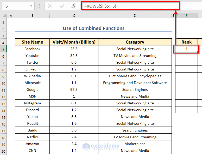Screen dimensions: 202x155
Task: Click the Cancel X icon in formula bar
Action: 50,6
